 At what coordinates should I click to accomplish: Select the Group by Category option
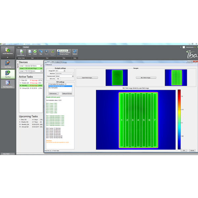(x=64, y=52)
